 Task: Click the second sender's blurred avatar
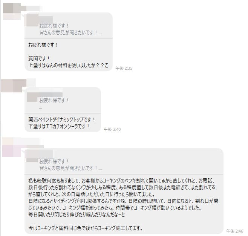(14, 86)
